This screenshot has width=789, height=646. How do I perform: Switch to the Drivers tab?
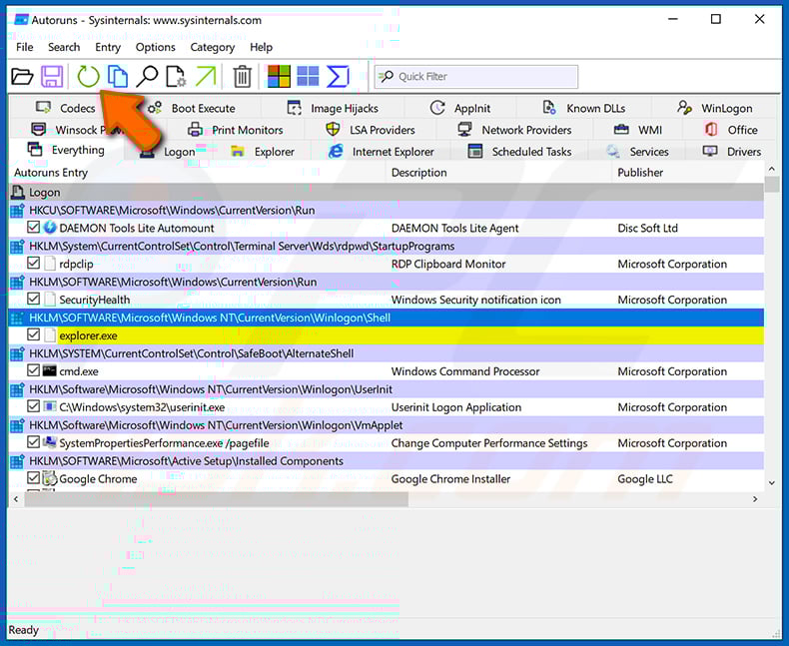[x=732, y=152]
